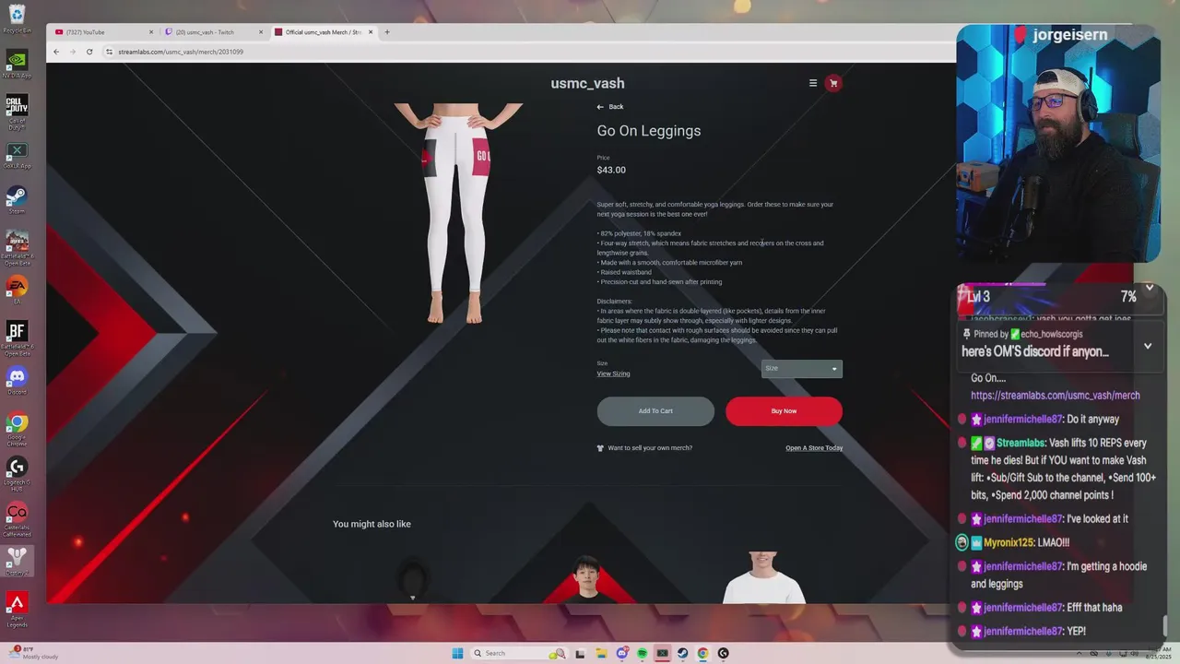Viewport: 1180px width, 664px height.
Task: Click the You might also like heading
Action: [x=372, y=524]
